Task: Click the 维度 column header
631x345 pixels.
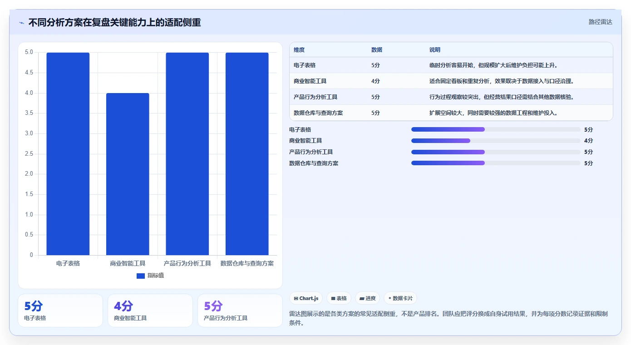Action: (x=299, y=50)
